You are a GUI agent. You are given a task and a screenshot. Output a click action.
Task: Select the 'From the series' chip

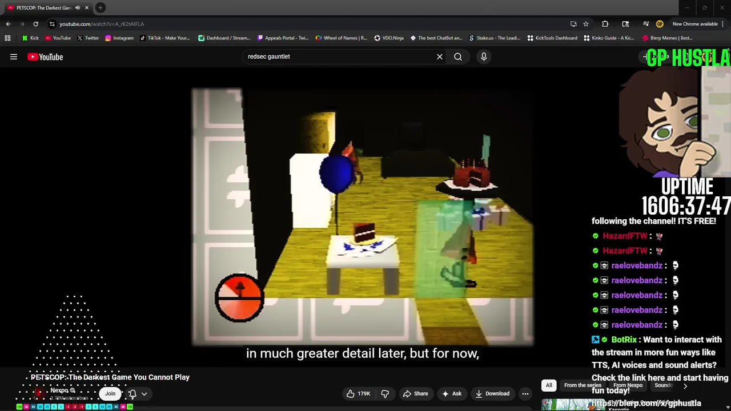tap(583, 385)
